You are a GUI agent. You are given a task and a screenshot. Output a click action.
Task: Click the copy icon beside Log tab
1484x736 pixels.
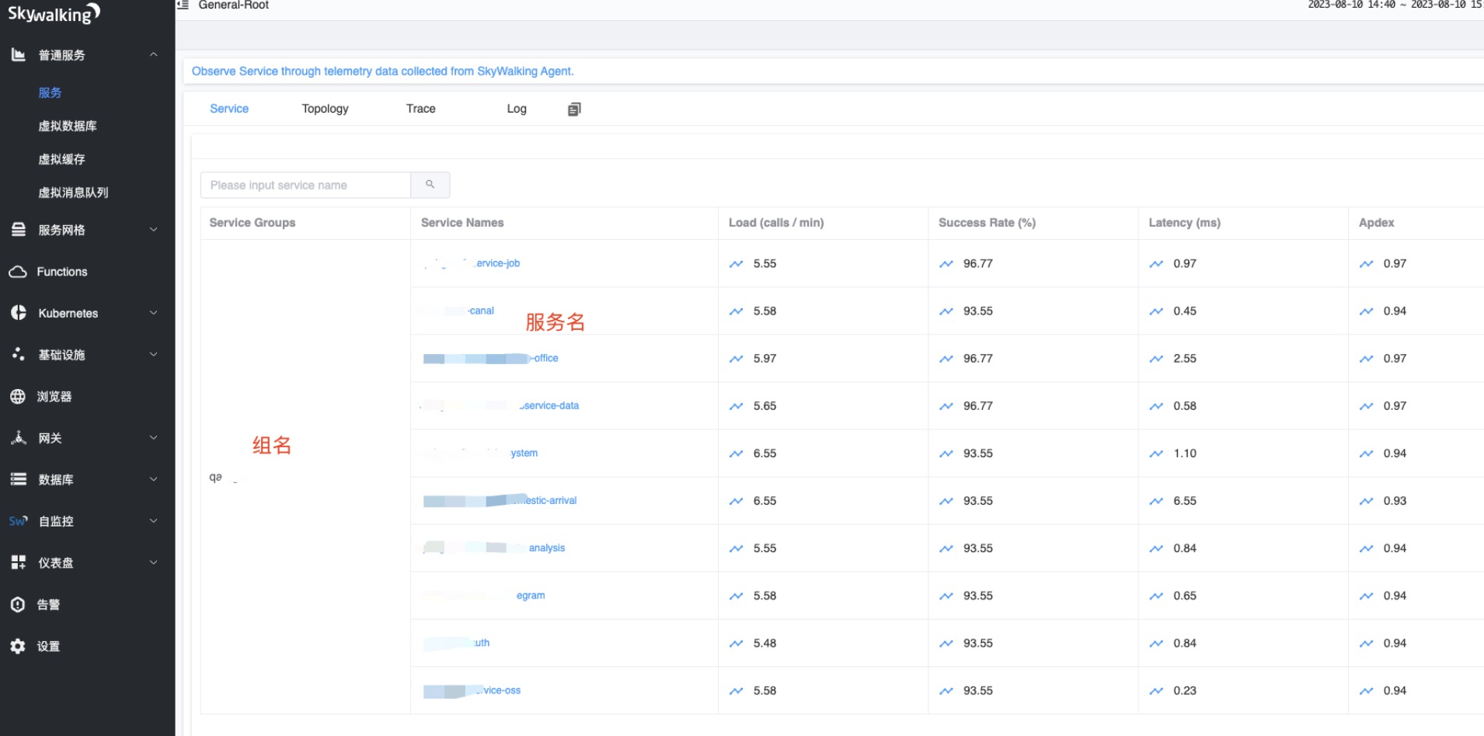pos(574,109)
